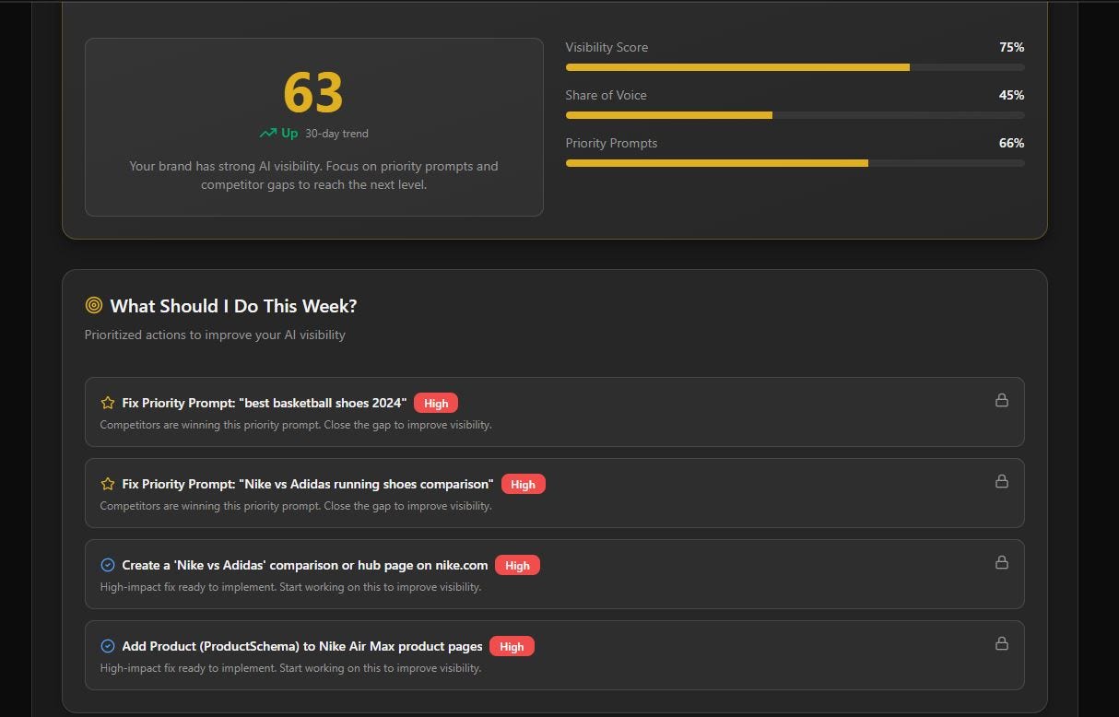Image resolution: width=1119 pixels, height=717 pixels.
Task: Click the Priority Prompts progress bar
Action: tap(795, 163)
